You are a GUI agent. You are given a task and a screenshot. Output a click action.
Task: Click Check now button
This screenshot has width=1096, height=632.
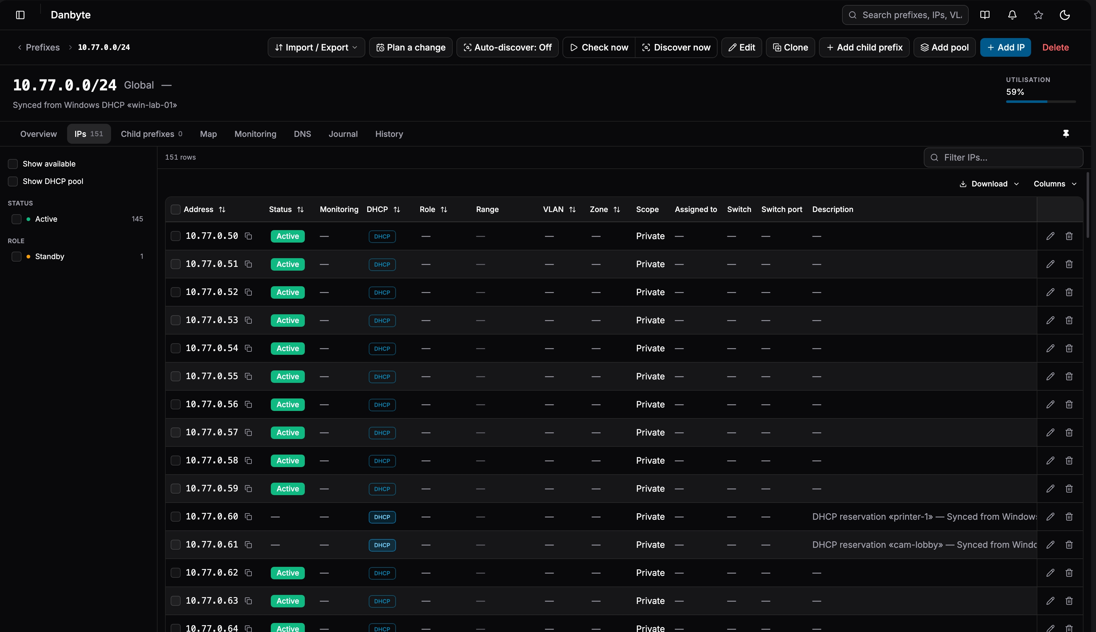click(x=599, y=47)
